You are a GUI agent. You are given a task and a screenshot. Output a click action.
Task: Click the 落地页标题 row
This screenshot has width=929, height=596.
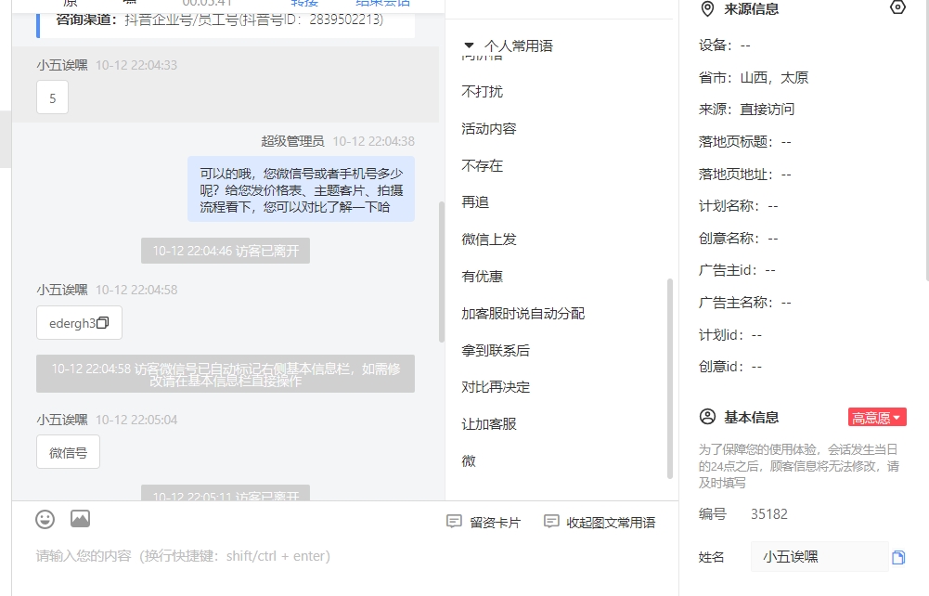click(744, 142)
